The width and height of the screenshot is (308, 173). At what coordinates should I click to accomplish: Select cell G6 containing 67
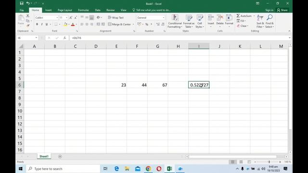click(158, 85)
